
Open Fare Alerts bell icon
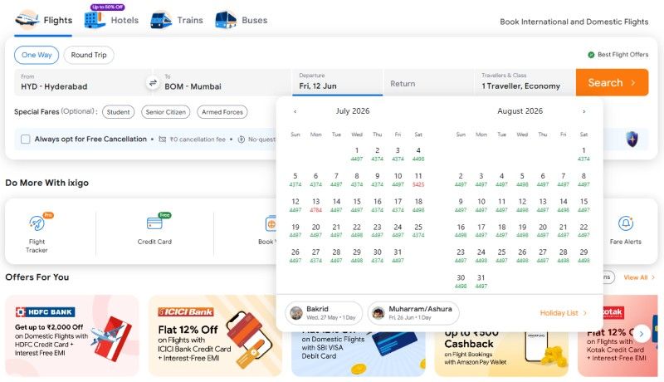[626, 223]
